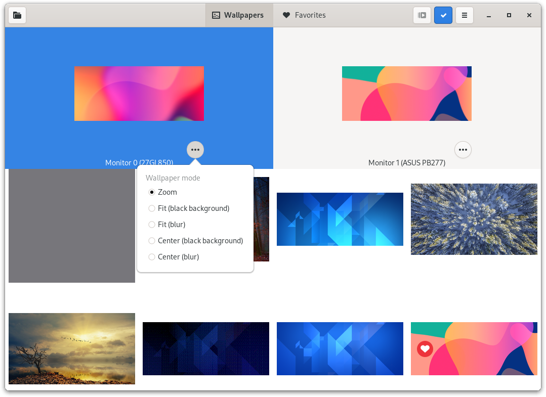Select the Monitor 1 (ASUS PB277) preview
546x397 pixels.
click(406, 94)
